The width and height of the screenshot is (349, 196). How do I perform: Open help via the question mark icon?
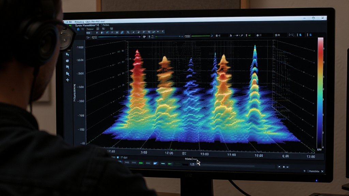pos(304,171)
